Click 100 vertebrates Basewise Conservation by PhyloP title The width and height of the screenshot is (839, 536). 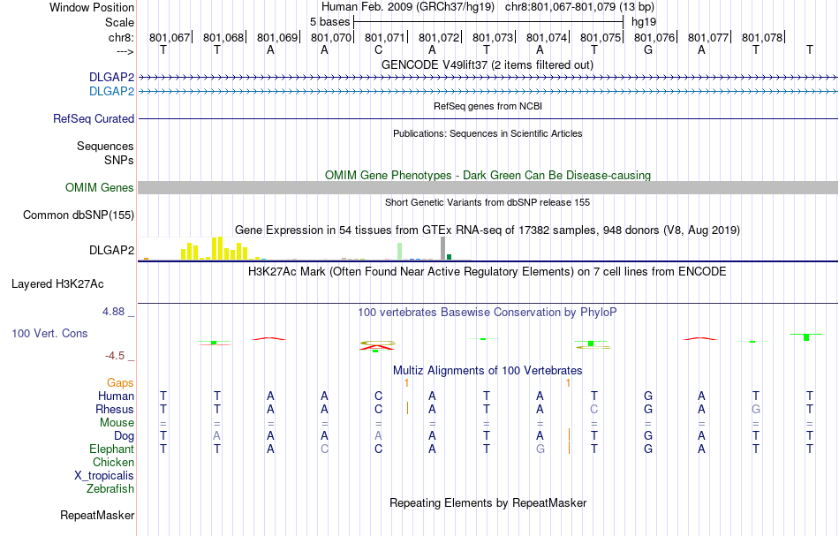488,313
